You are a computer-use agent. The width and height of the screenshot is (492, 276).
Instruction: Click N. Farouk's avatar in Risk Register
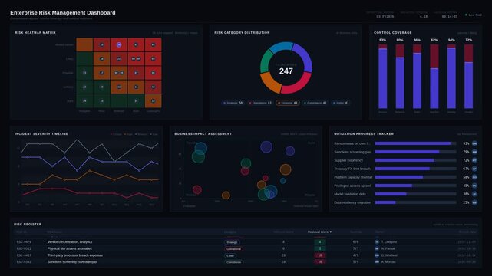(377, 248)
